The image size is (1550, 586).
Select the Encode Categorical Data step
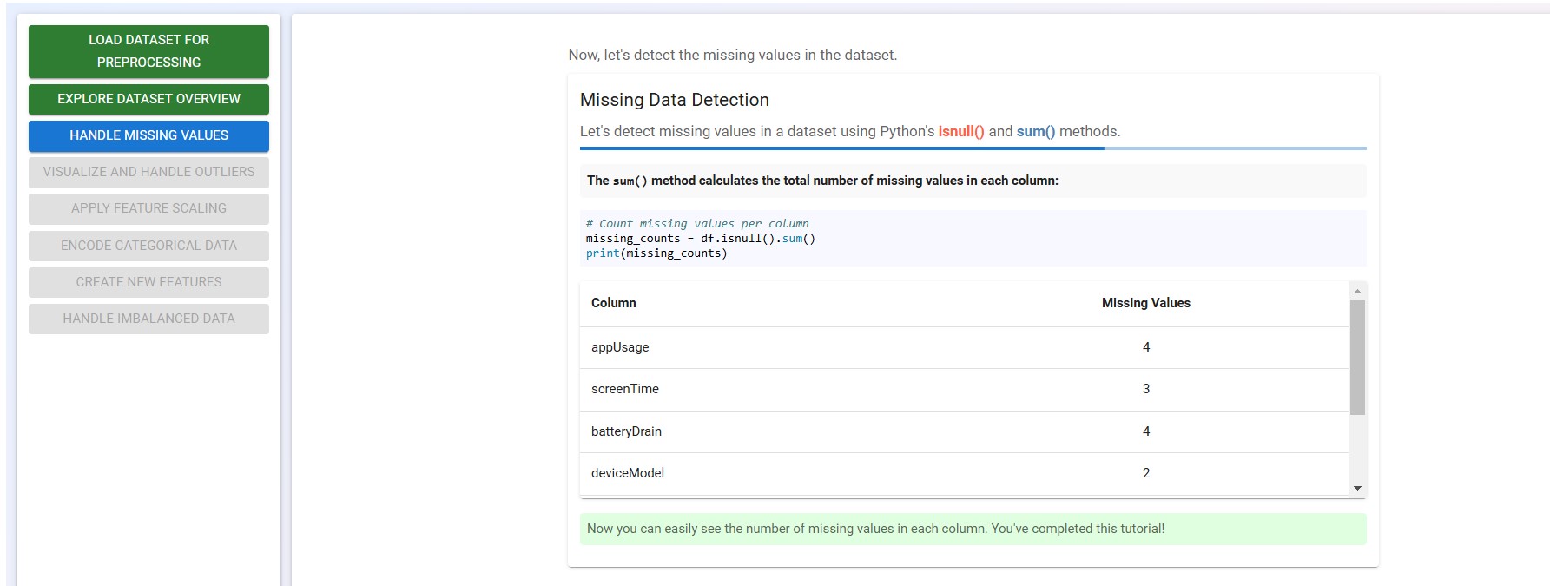[148, 246]
